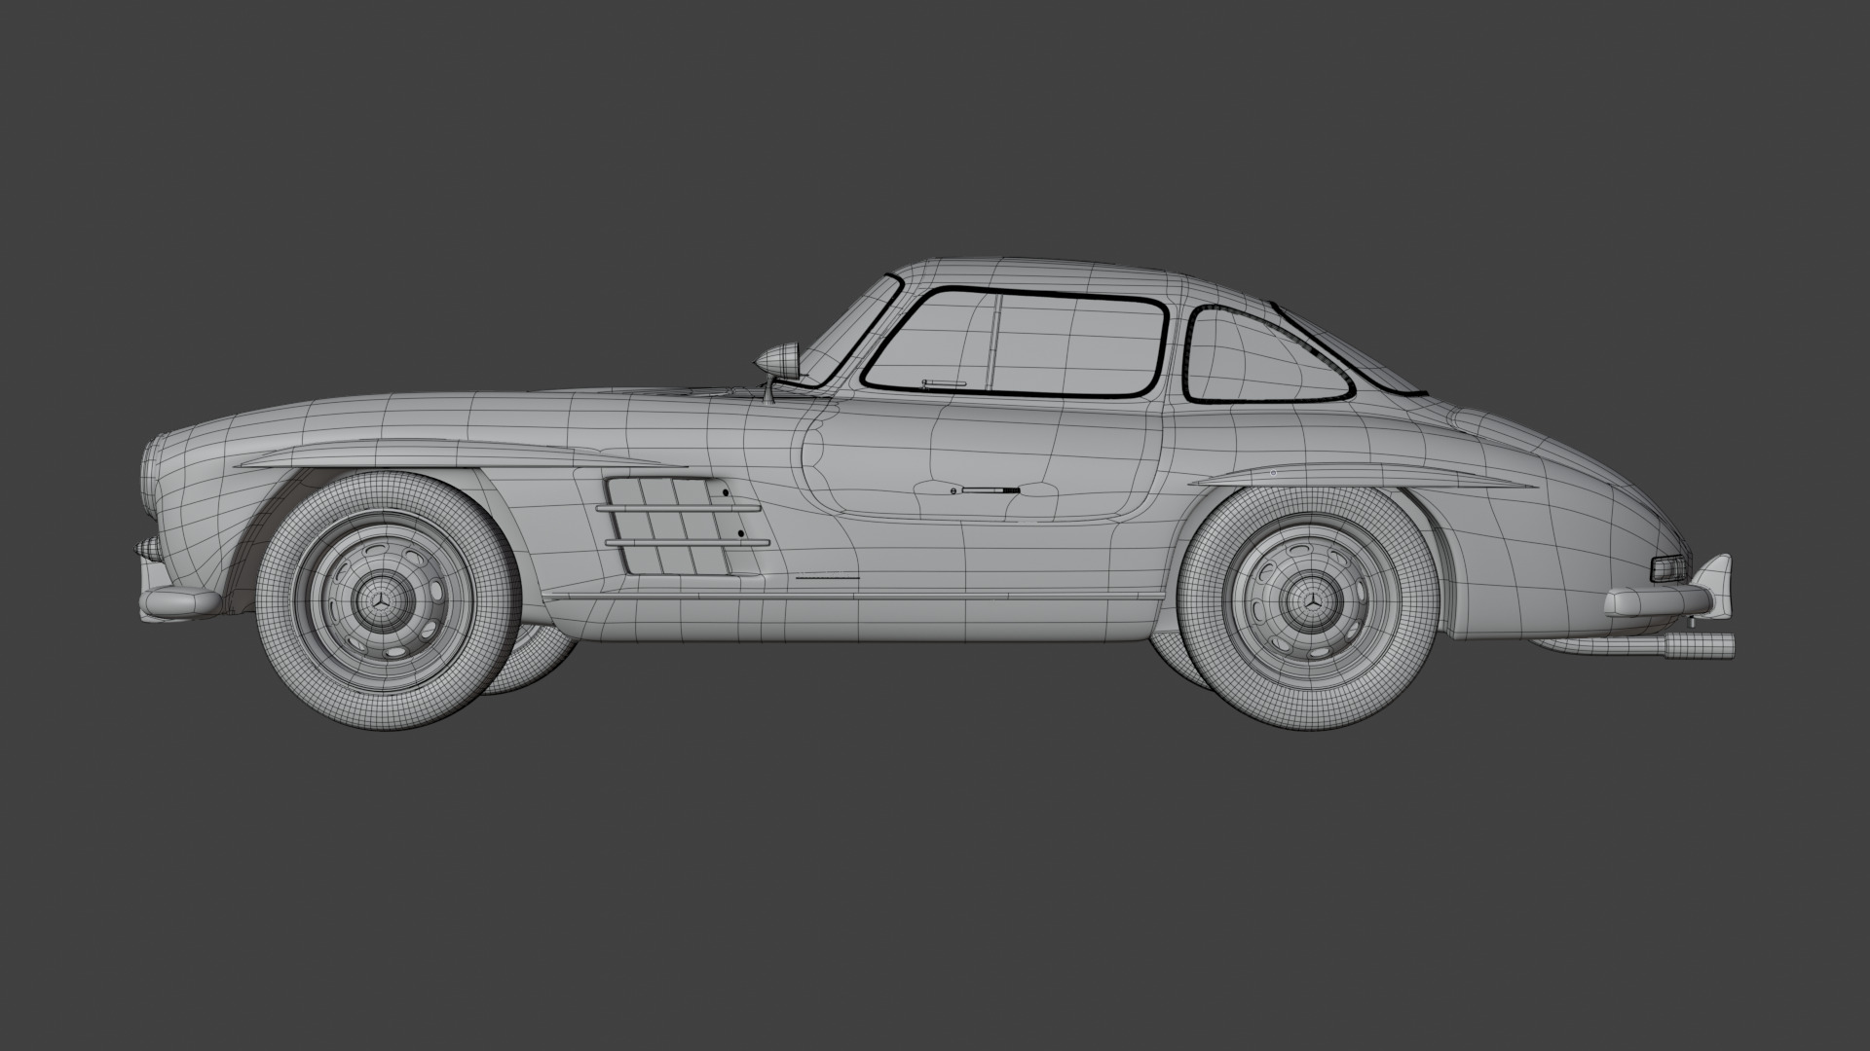Click the rear quarter window glass
Screen dimensions: 1870x1051
point(1266,355)
